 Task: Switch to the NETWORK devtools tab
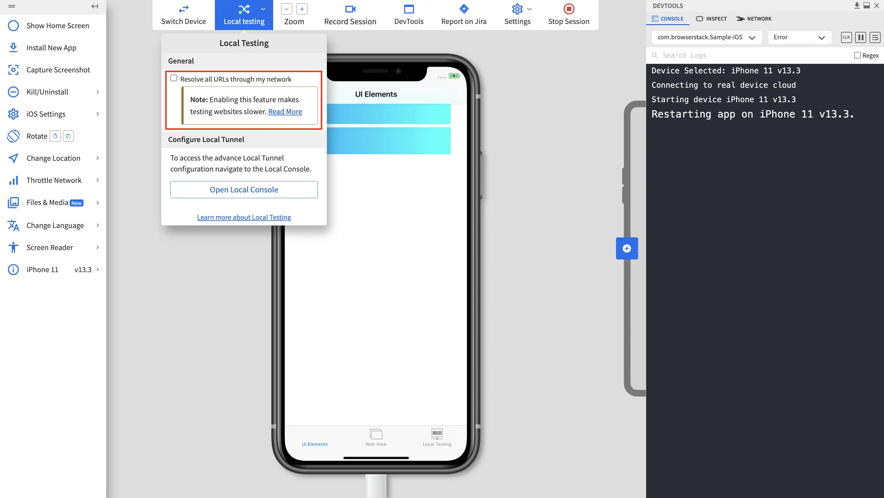(x=754, y=19)
